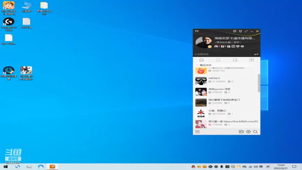Click the enter arrow icon beside search field
This screenshot has height=170, width=302.
click(256, 54)
